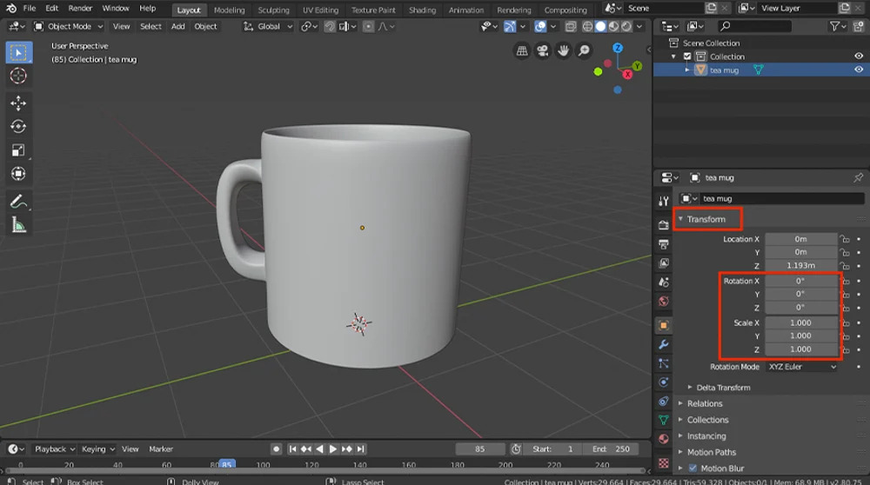Click the frame 85 playhead on the timeline
The width and height of the screenshot is (870, 485).
(226, 464)
